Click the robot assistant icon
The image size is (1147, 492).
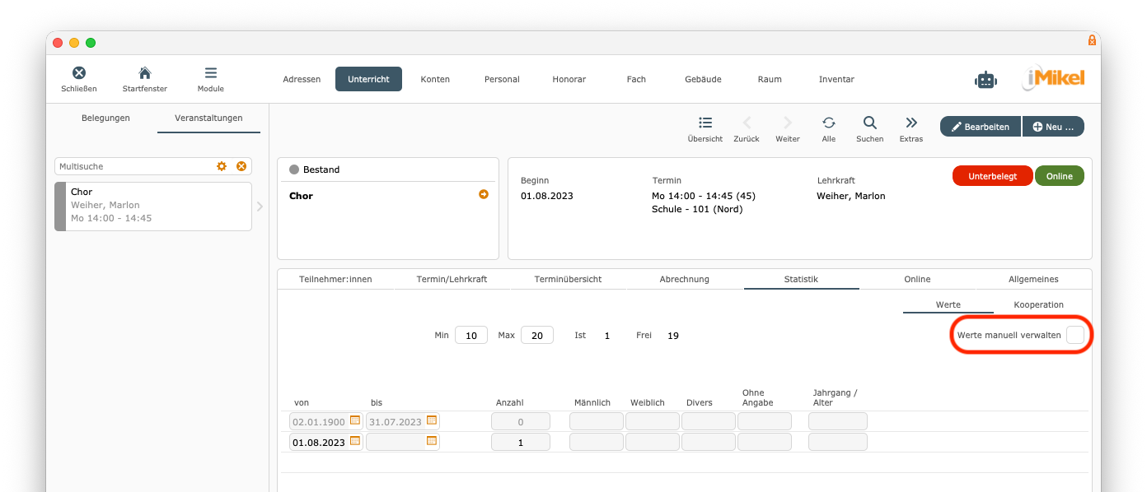click(x=985, y=80)
